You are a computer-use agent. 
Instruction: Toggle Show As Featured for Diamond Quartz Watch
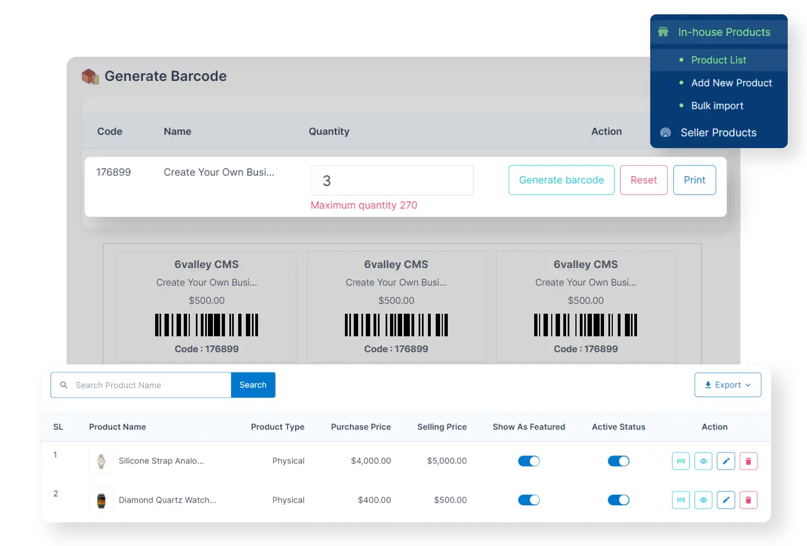coord(529,500)
